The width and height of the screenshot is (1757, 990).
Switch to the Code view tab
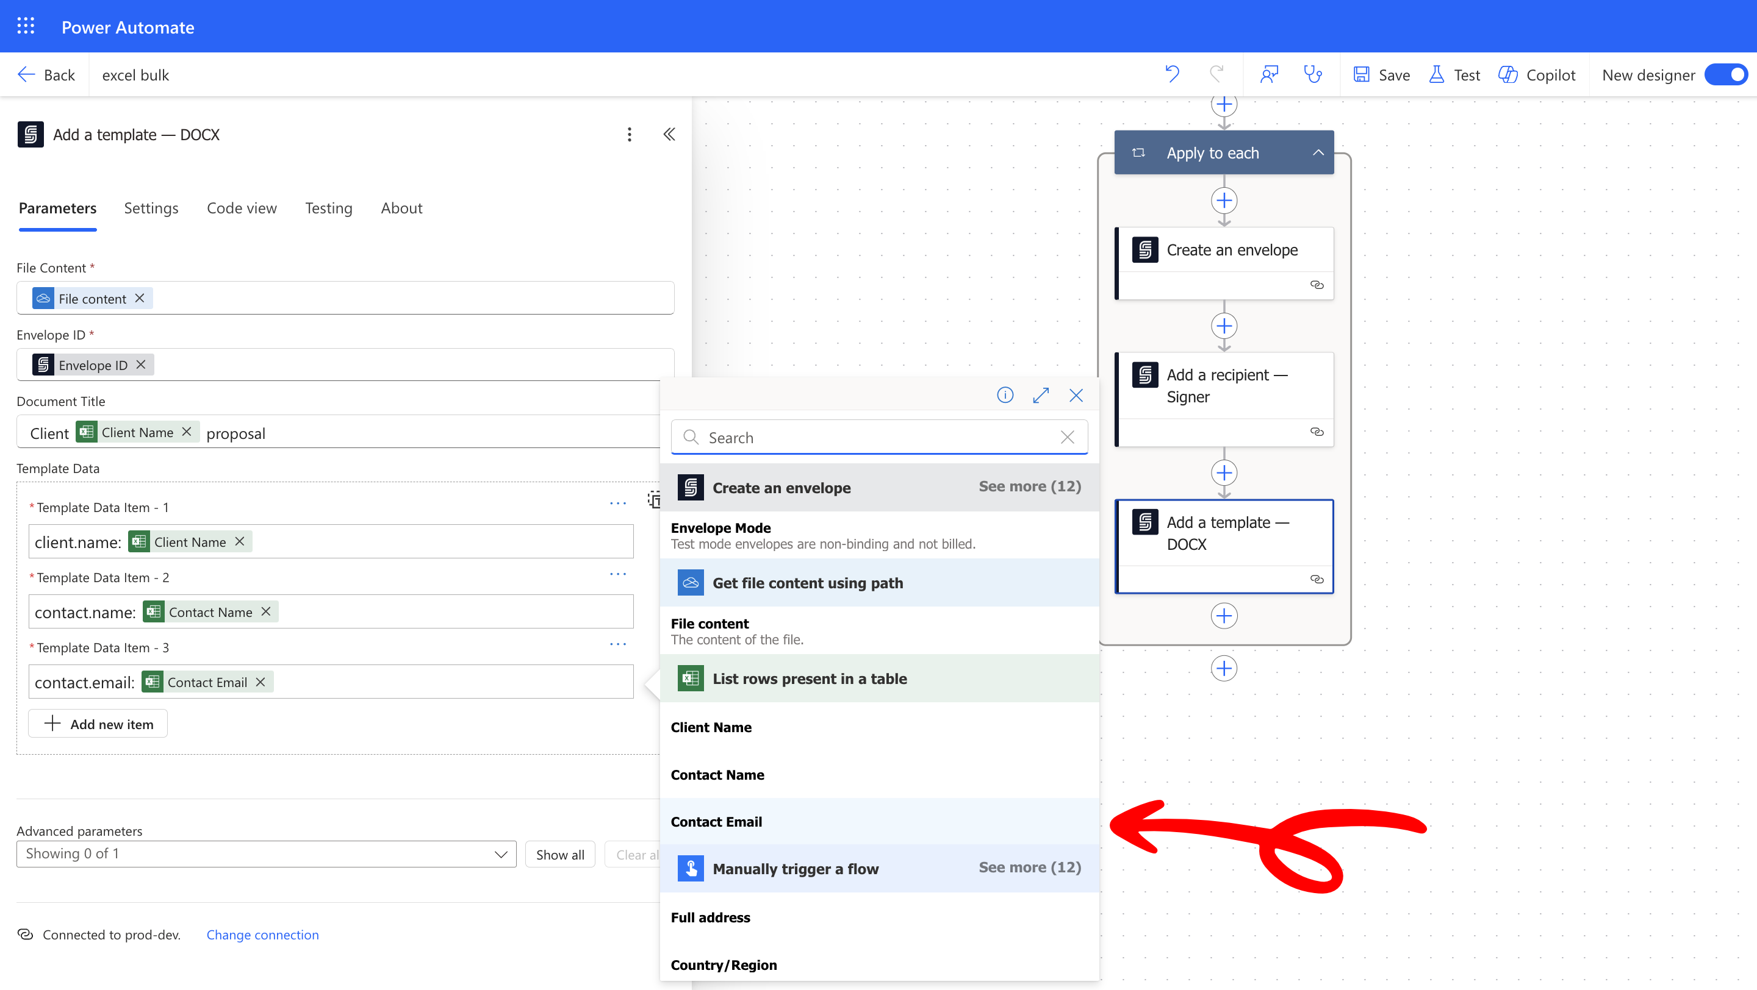(x=242, y=208)
